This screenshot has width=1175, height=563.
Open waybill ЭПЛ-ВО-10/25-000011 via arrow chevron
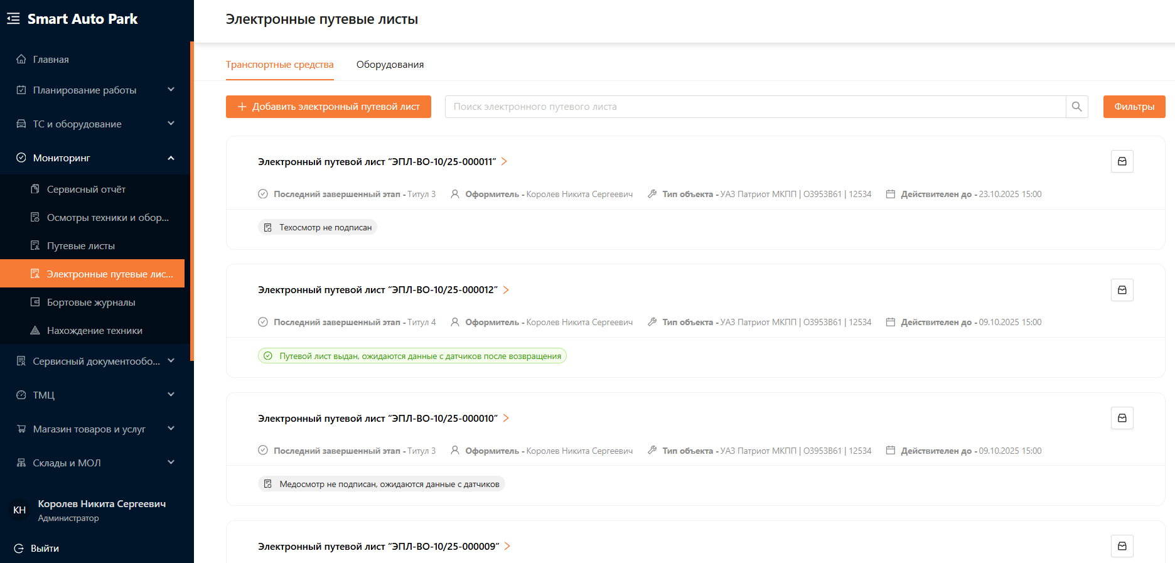(x=504, y=162)
